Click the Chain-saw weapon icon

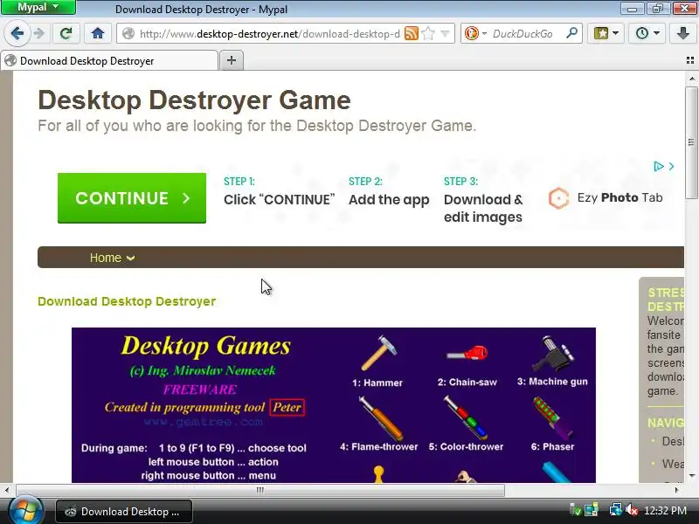[467, 355]
